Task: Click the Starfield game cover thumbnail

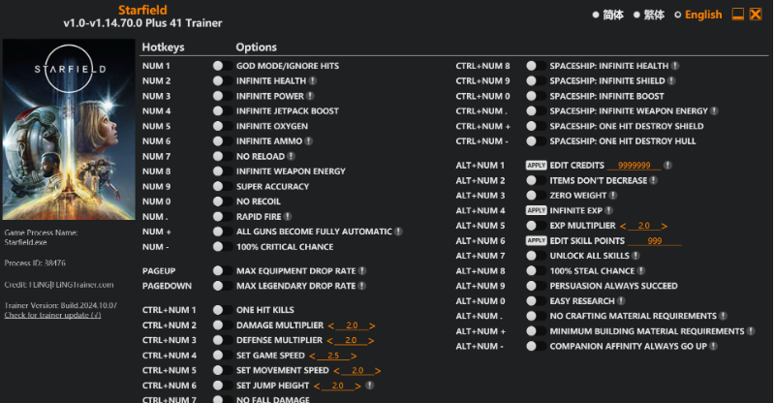Action: [x=68, y=131]
